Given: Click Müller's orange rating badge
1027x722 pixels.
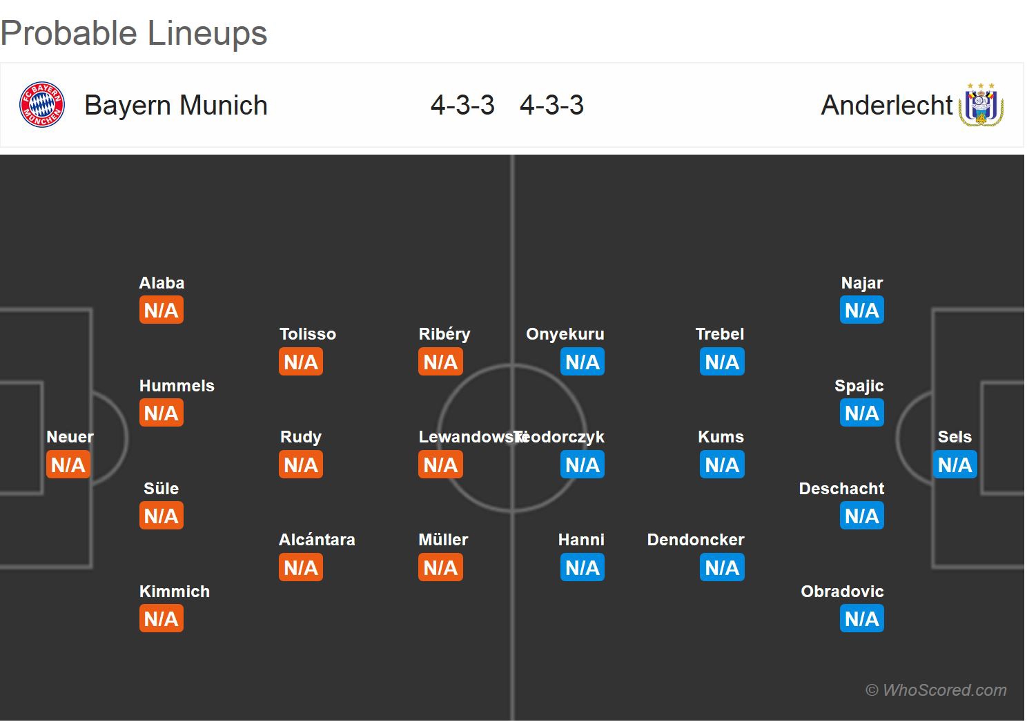Looking at the screenshot, I should [x=440, y=567].
